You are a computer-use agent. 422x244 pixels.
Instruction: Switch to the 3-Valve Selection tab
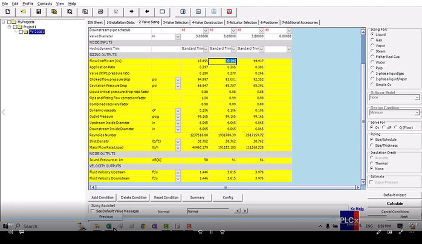(x=175, y=22)
